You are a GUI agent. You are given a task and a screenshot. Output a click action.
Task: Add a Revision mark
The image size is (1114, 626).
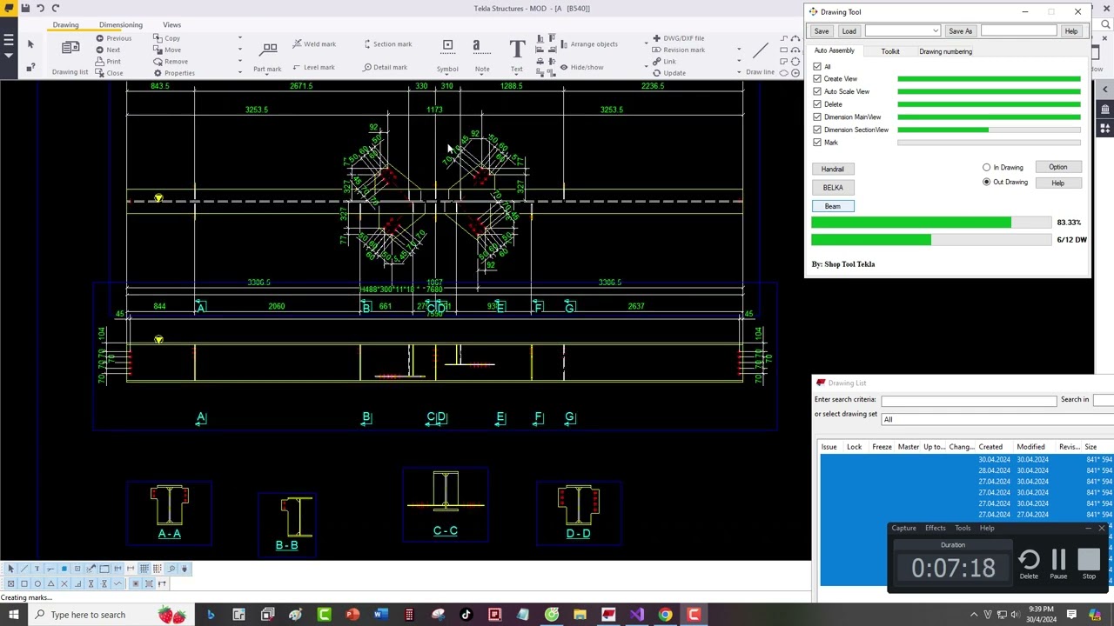678,50
